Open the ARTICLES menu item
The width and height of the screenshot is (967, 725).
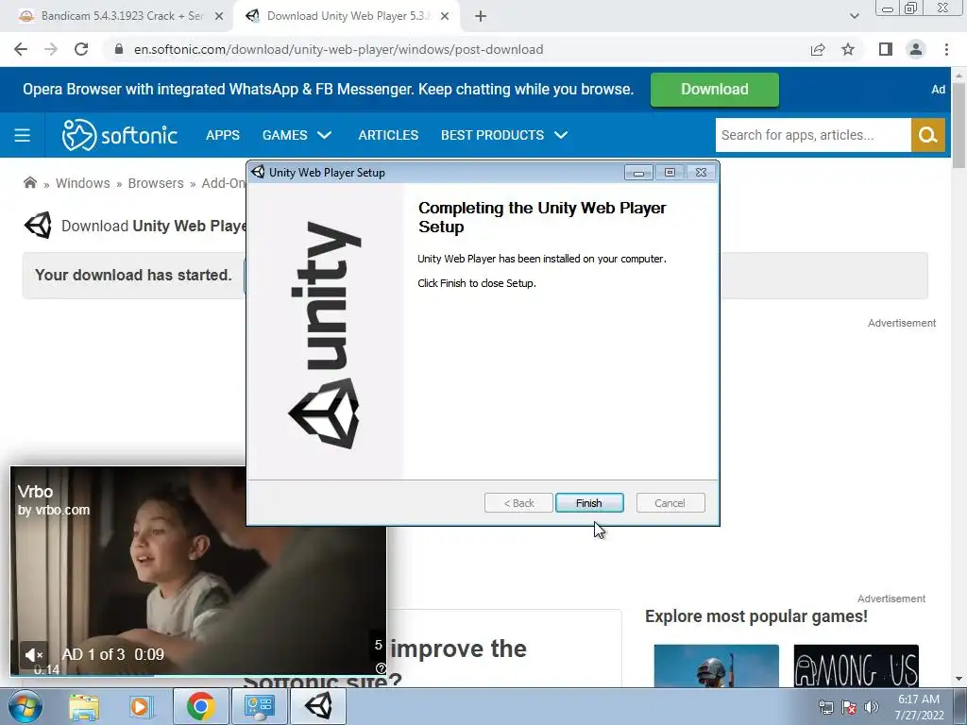388,135
